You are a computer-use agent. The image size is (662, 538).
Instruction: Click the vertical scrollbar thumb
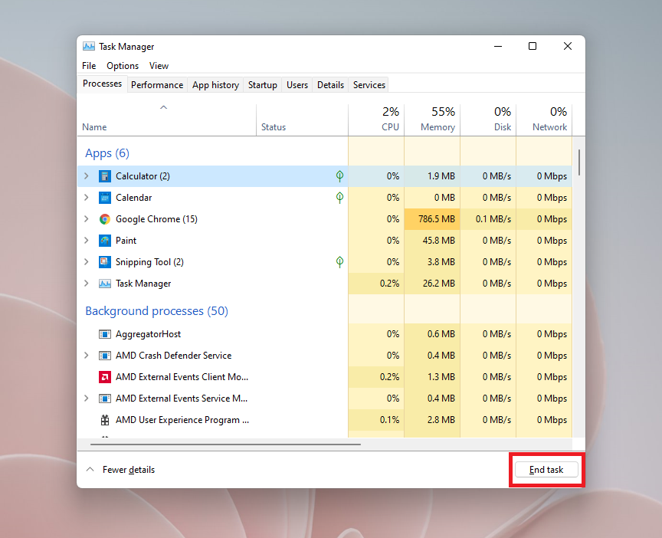(x=579, y=162)
